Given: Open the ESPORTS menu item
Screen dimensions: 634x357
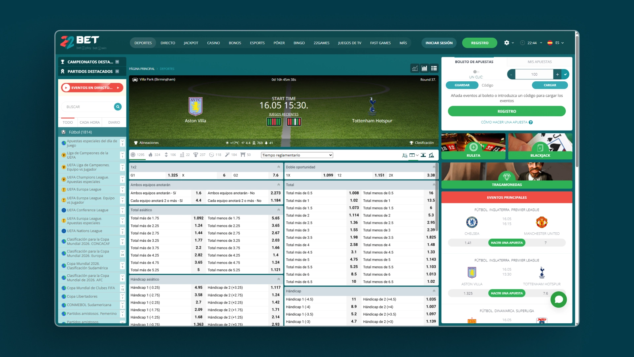Looking at the screenshot, I should (257, 43).
